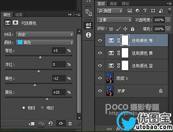
Task: Open the 颜色 青色 dropdown
Action: click(45, 43)
